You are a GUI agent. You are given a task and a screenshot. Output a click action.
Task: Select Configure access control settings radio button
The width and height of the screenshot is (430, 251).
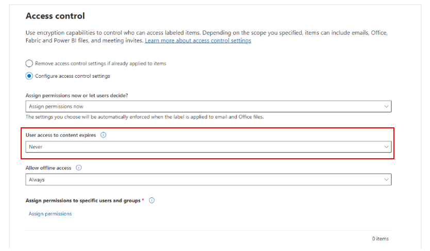coord(29,76)
